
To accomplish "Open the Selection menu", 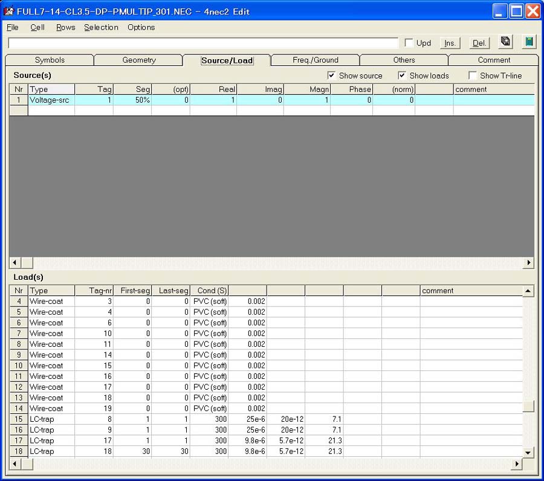I will click(x=101, y=27).
